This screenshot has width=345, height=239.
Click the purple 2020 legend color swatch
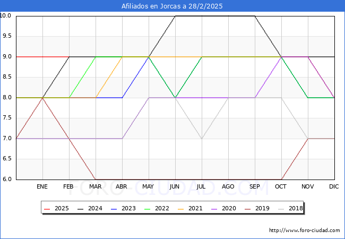pos(214,209)
